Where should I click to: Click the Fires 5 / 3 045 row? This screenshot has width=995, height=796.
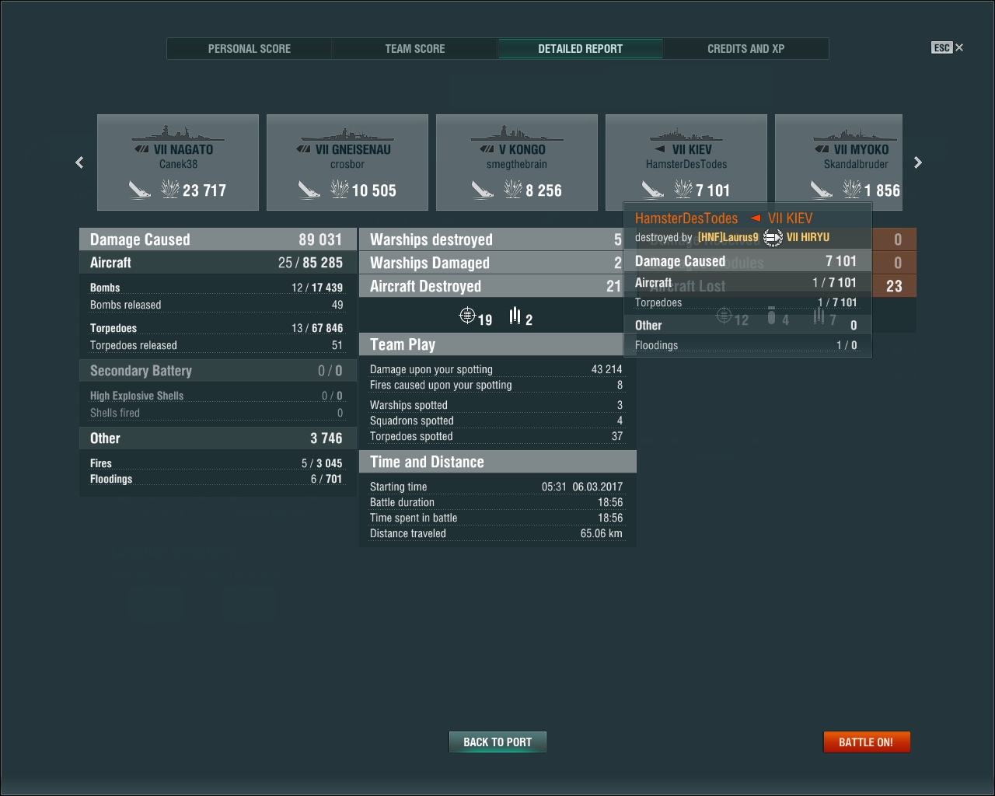pos(216,463)
